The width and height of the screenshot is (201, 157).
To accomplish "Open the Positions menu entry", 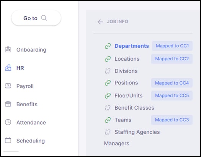I will [x=126, y=83].
